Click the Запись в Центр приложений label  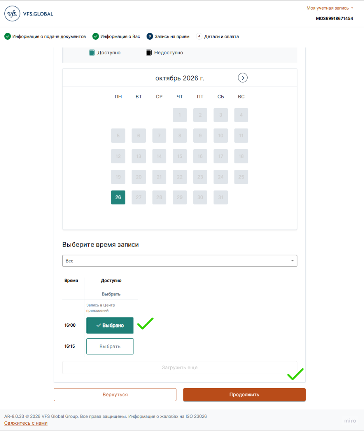click(101, 308)
